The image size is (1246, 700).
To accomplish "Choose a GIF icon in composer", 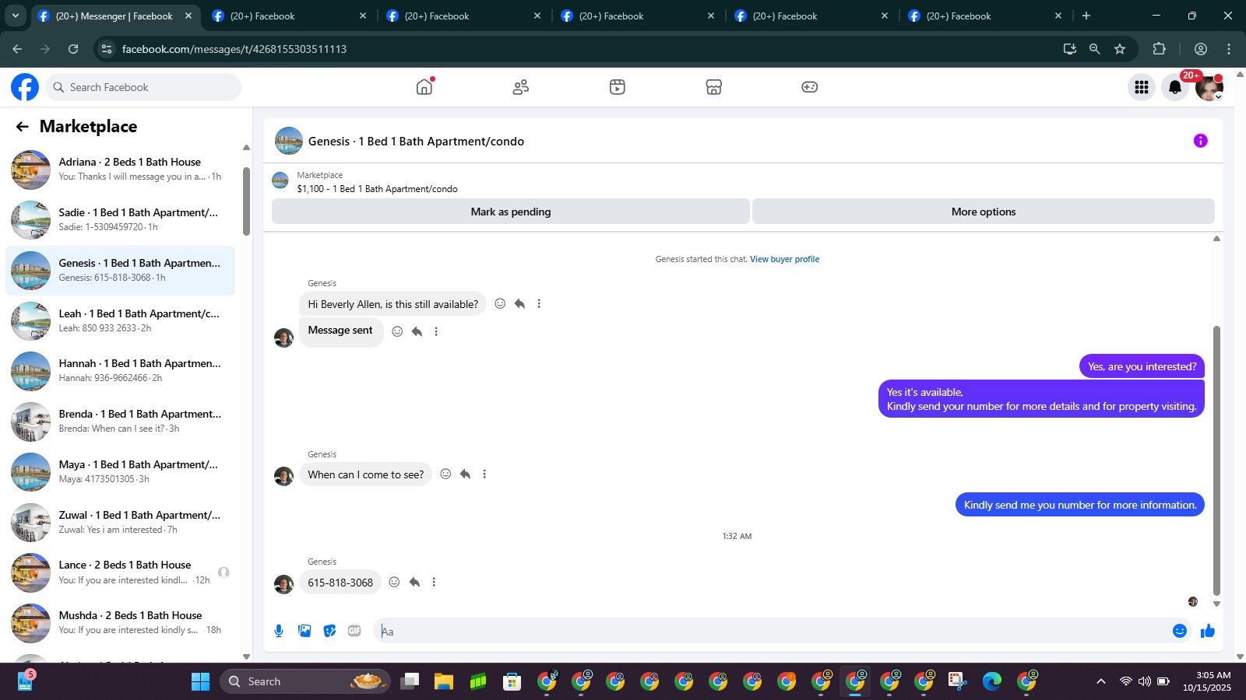I will pyautogui.click(x=354, y=631).
